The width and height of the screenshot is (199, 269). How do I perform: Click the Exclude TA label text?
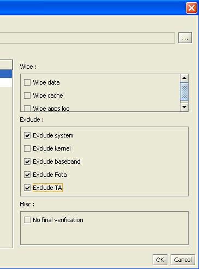coord(47,188)
